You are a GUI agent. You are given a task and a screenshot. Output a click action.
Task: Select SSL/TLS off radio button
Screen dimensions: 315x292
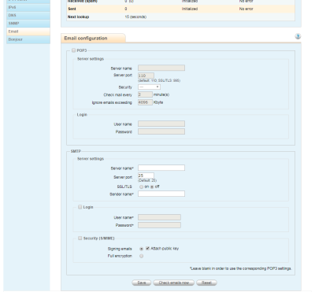(x=152, y=187)
